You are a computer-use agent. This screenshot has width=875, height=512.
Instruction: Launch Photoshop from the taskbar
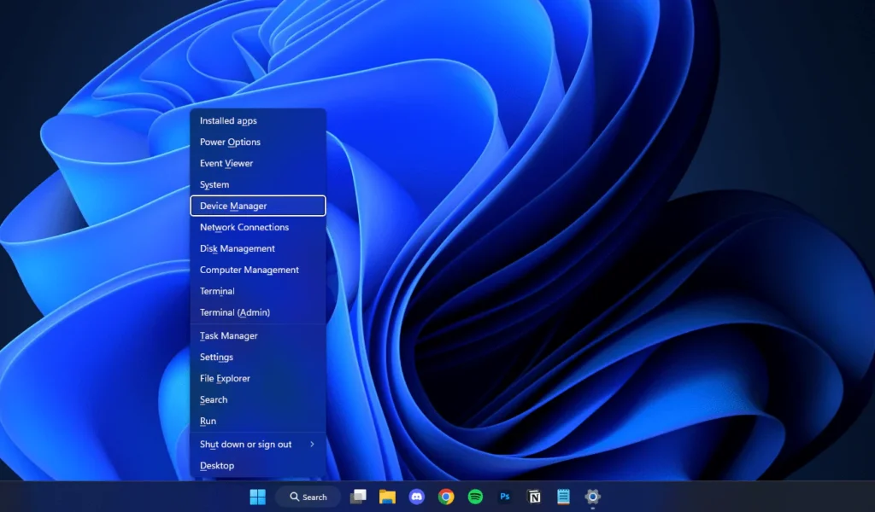505,497
